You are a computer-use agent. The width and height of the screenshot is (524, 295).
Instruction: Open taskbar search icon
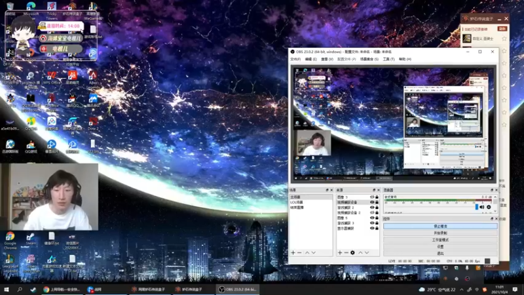click(20, 289)
